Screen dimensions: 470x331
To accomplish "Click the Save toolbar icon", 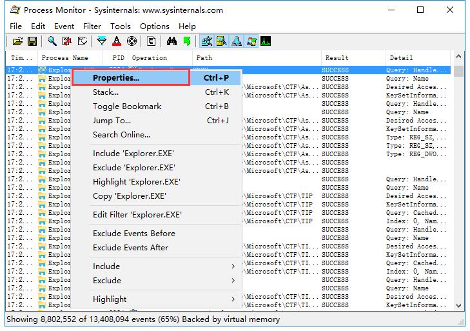I will (31, 42).
